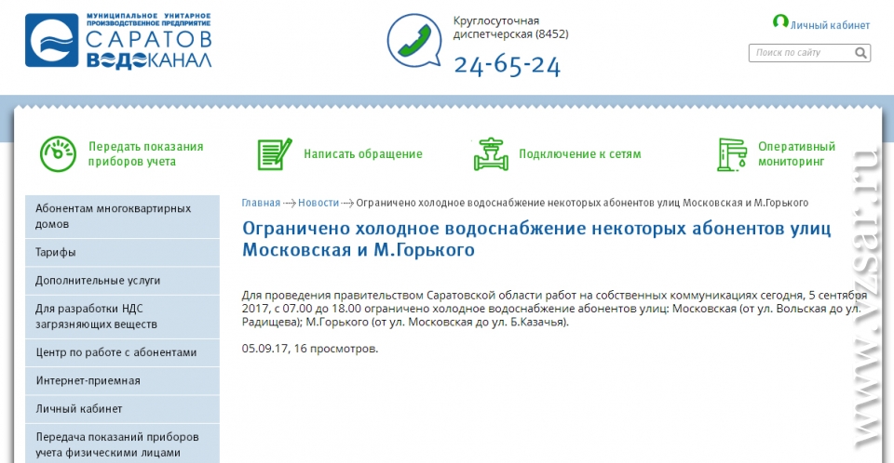Click the dispatcher phone number 24-65-24
This screenshot has height=463, width=894.
click(508, 65)
